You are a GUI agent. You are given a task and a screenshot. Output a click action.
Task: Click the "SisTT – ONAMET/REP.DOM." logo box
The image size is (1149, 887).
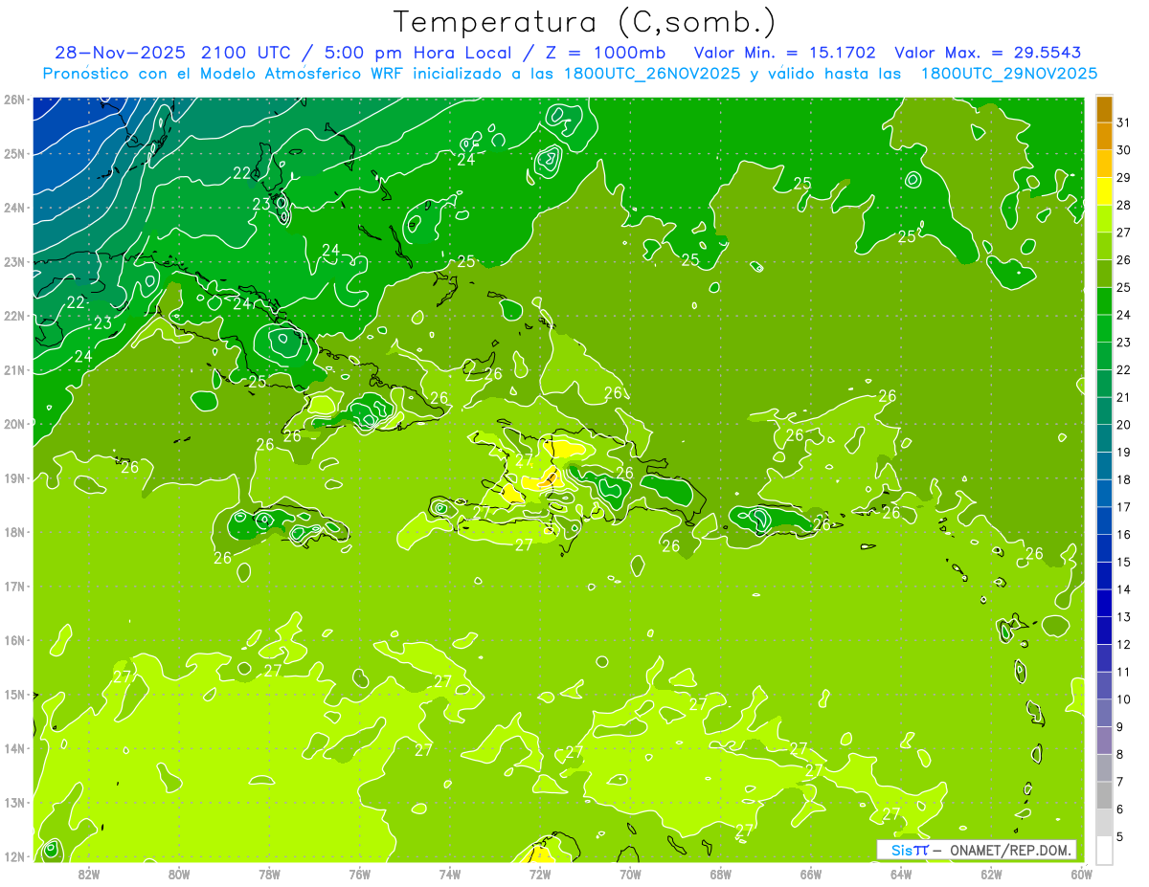(x=977, y=850)
